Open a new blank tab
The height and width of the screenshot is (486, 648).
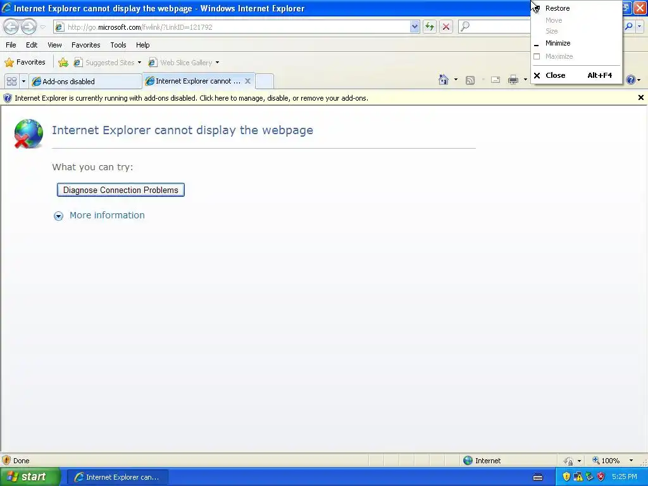pyautogui.click(x=265, y=82)
